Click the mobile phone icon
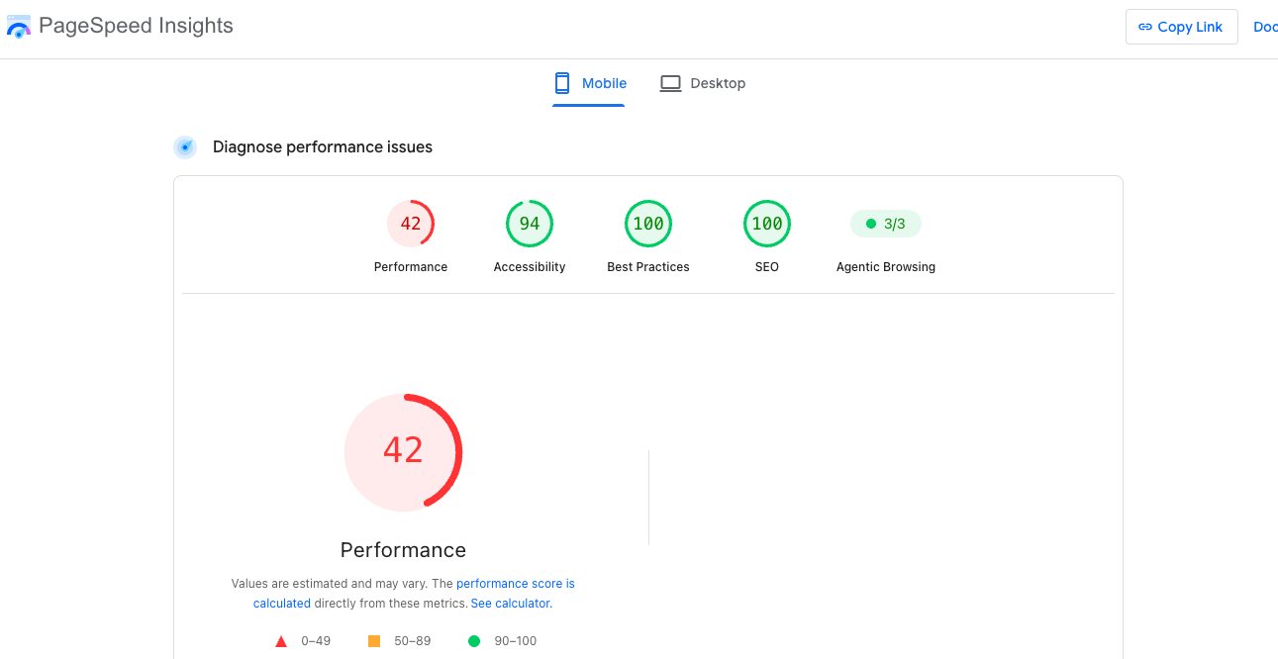 click(562, 83)
